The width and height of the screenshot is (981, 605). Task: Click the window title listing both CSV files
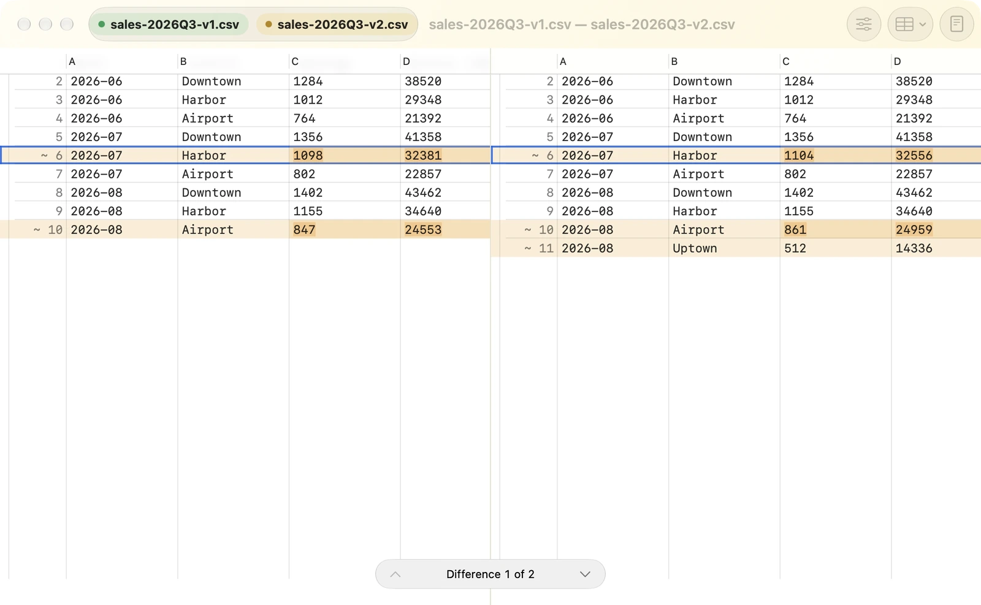point(582,25)
